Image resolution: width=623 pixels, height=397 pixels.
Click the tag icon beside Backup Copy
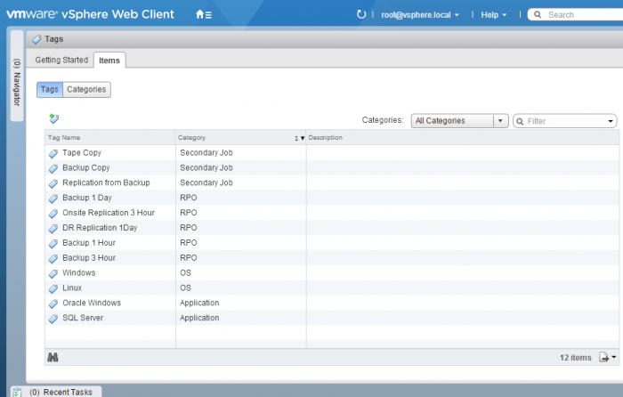[53, 168]
